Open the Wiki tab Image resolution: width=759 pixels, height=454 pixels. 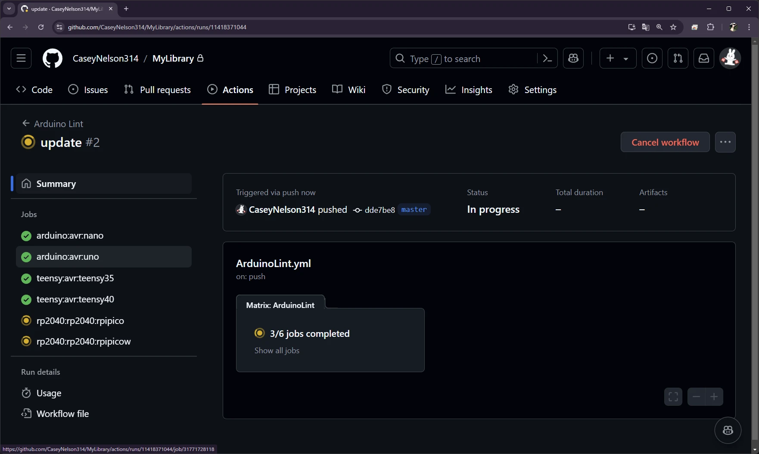(x=349, y=90)
